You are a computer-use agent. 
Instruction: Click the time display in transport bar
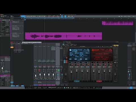coord(52,88)
